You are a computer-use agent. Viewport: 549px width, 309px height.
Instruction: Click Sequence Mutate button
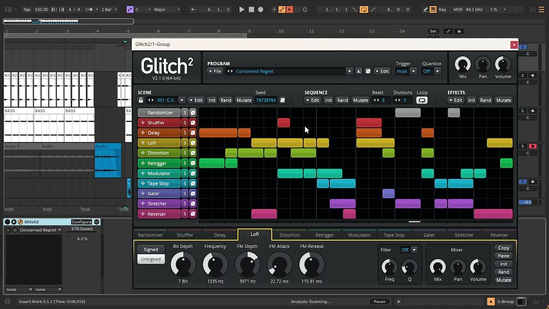pyautogui.click(x=360, y=100)
